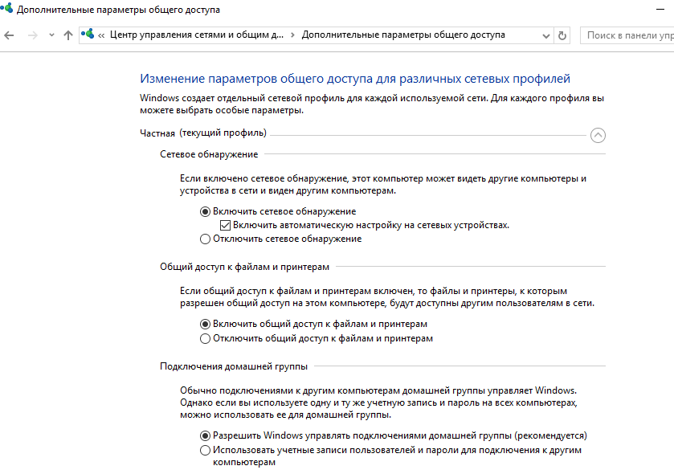Collapse the "Частная (текущий профиль)" section
The width and height of the screenshot is (674, 474).
pos(598,136)
